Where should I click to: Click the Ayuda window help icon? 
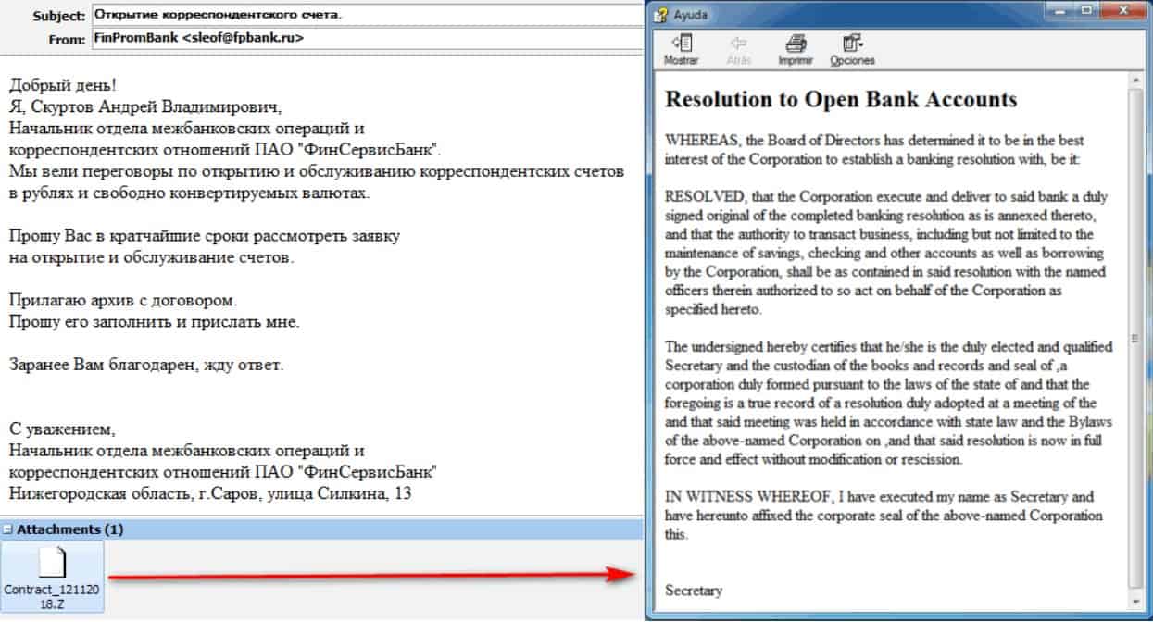tap(661, 15)
